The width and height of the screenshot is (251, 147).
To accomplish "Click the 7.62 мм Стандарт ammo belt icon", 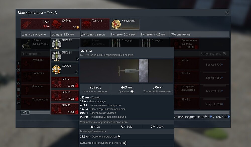I will pos(146,43).
